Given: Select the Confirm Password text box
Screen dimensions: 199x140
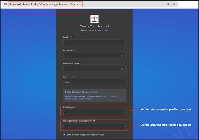Looking at the screenshot, I should pos(91,69).
